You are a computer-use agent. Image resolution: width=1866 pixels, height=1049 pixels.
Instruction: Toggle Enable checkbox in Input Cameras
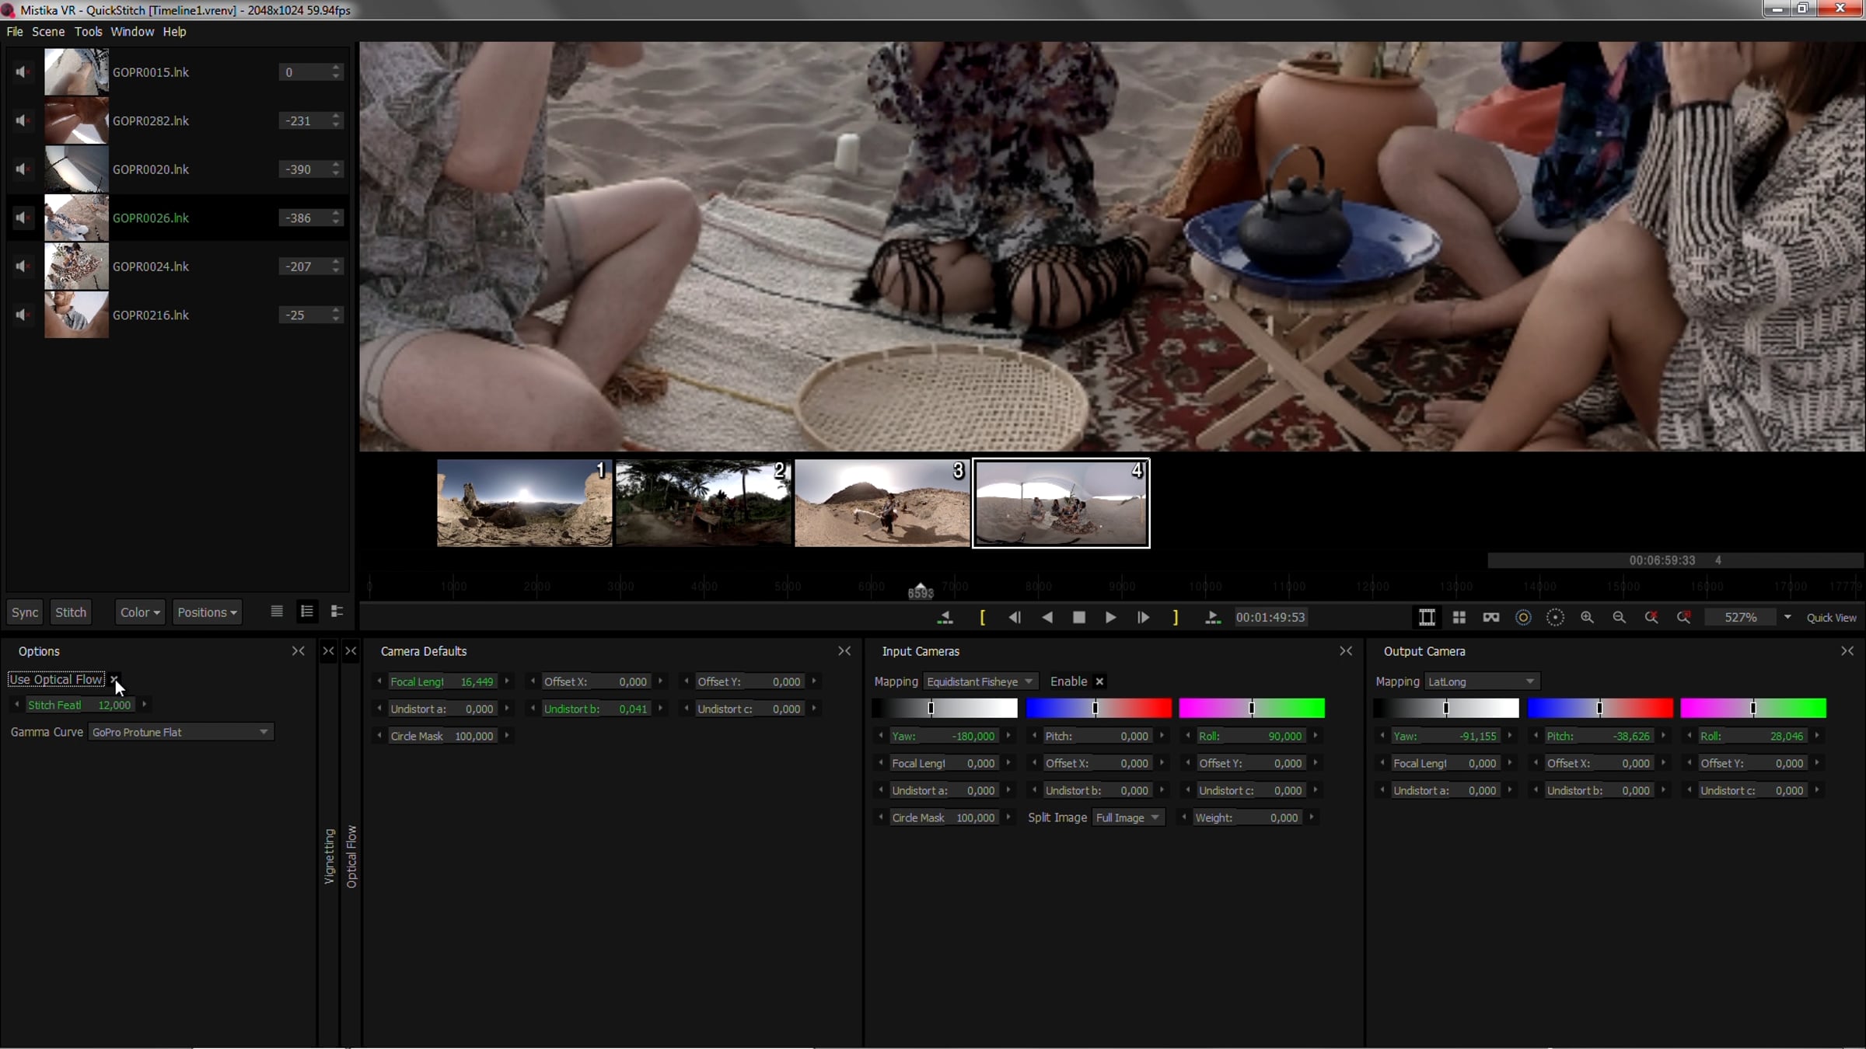pyautogui.click(x=1099, y=681)
